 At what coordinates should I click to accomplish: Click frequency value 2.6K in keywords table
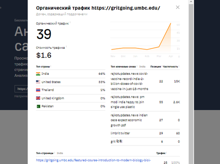176,102
